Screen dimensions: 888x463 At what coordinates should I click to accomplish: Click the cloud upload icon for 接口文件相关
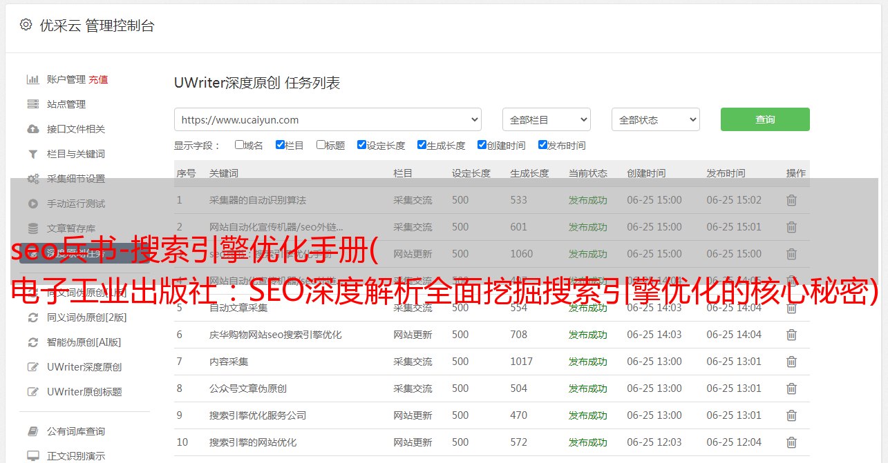tap(32, 129)
